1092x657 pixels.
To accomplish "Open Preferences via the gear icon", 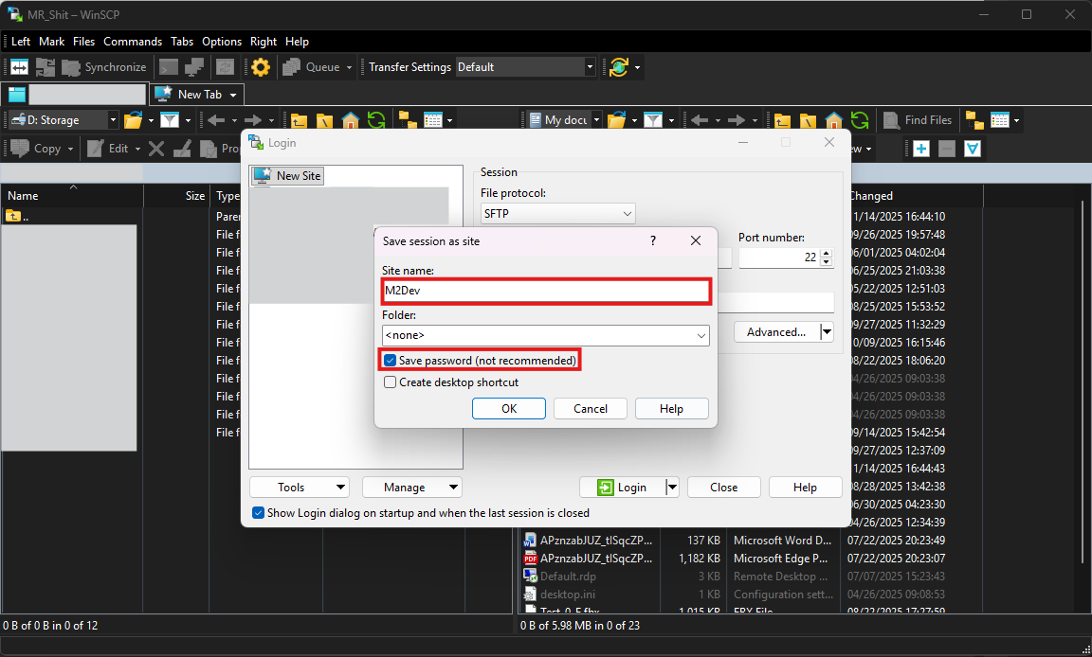I will [261, 67].
